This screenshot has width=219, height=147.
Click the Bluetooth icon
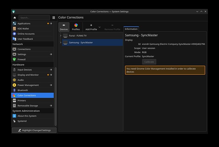pos(14,90)
